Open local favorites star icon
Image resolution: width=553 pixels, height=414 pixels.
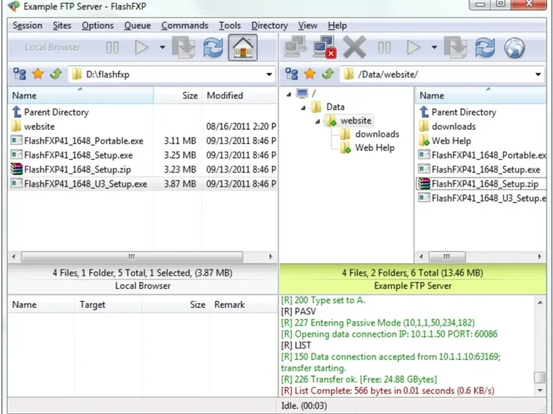pyautogui.click(x=38, y=74)
